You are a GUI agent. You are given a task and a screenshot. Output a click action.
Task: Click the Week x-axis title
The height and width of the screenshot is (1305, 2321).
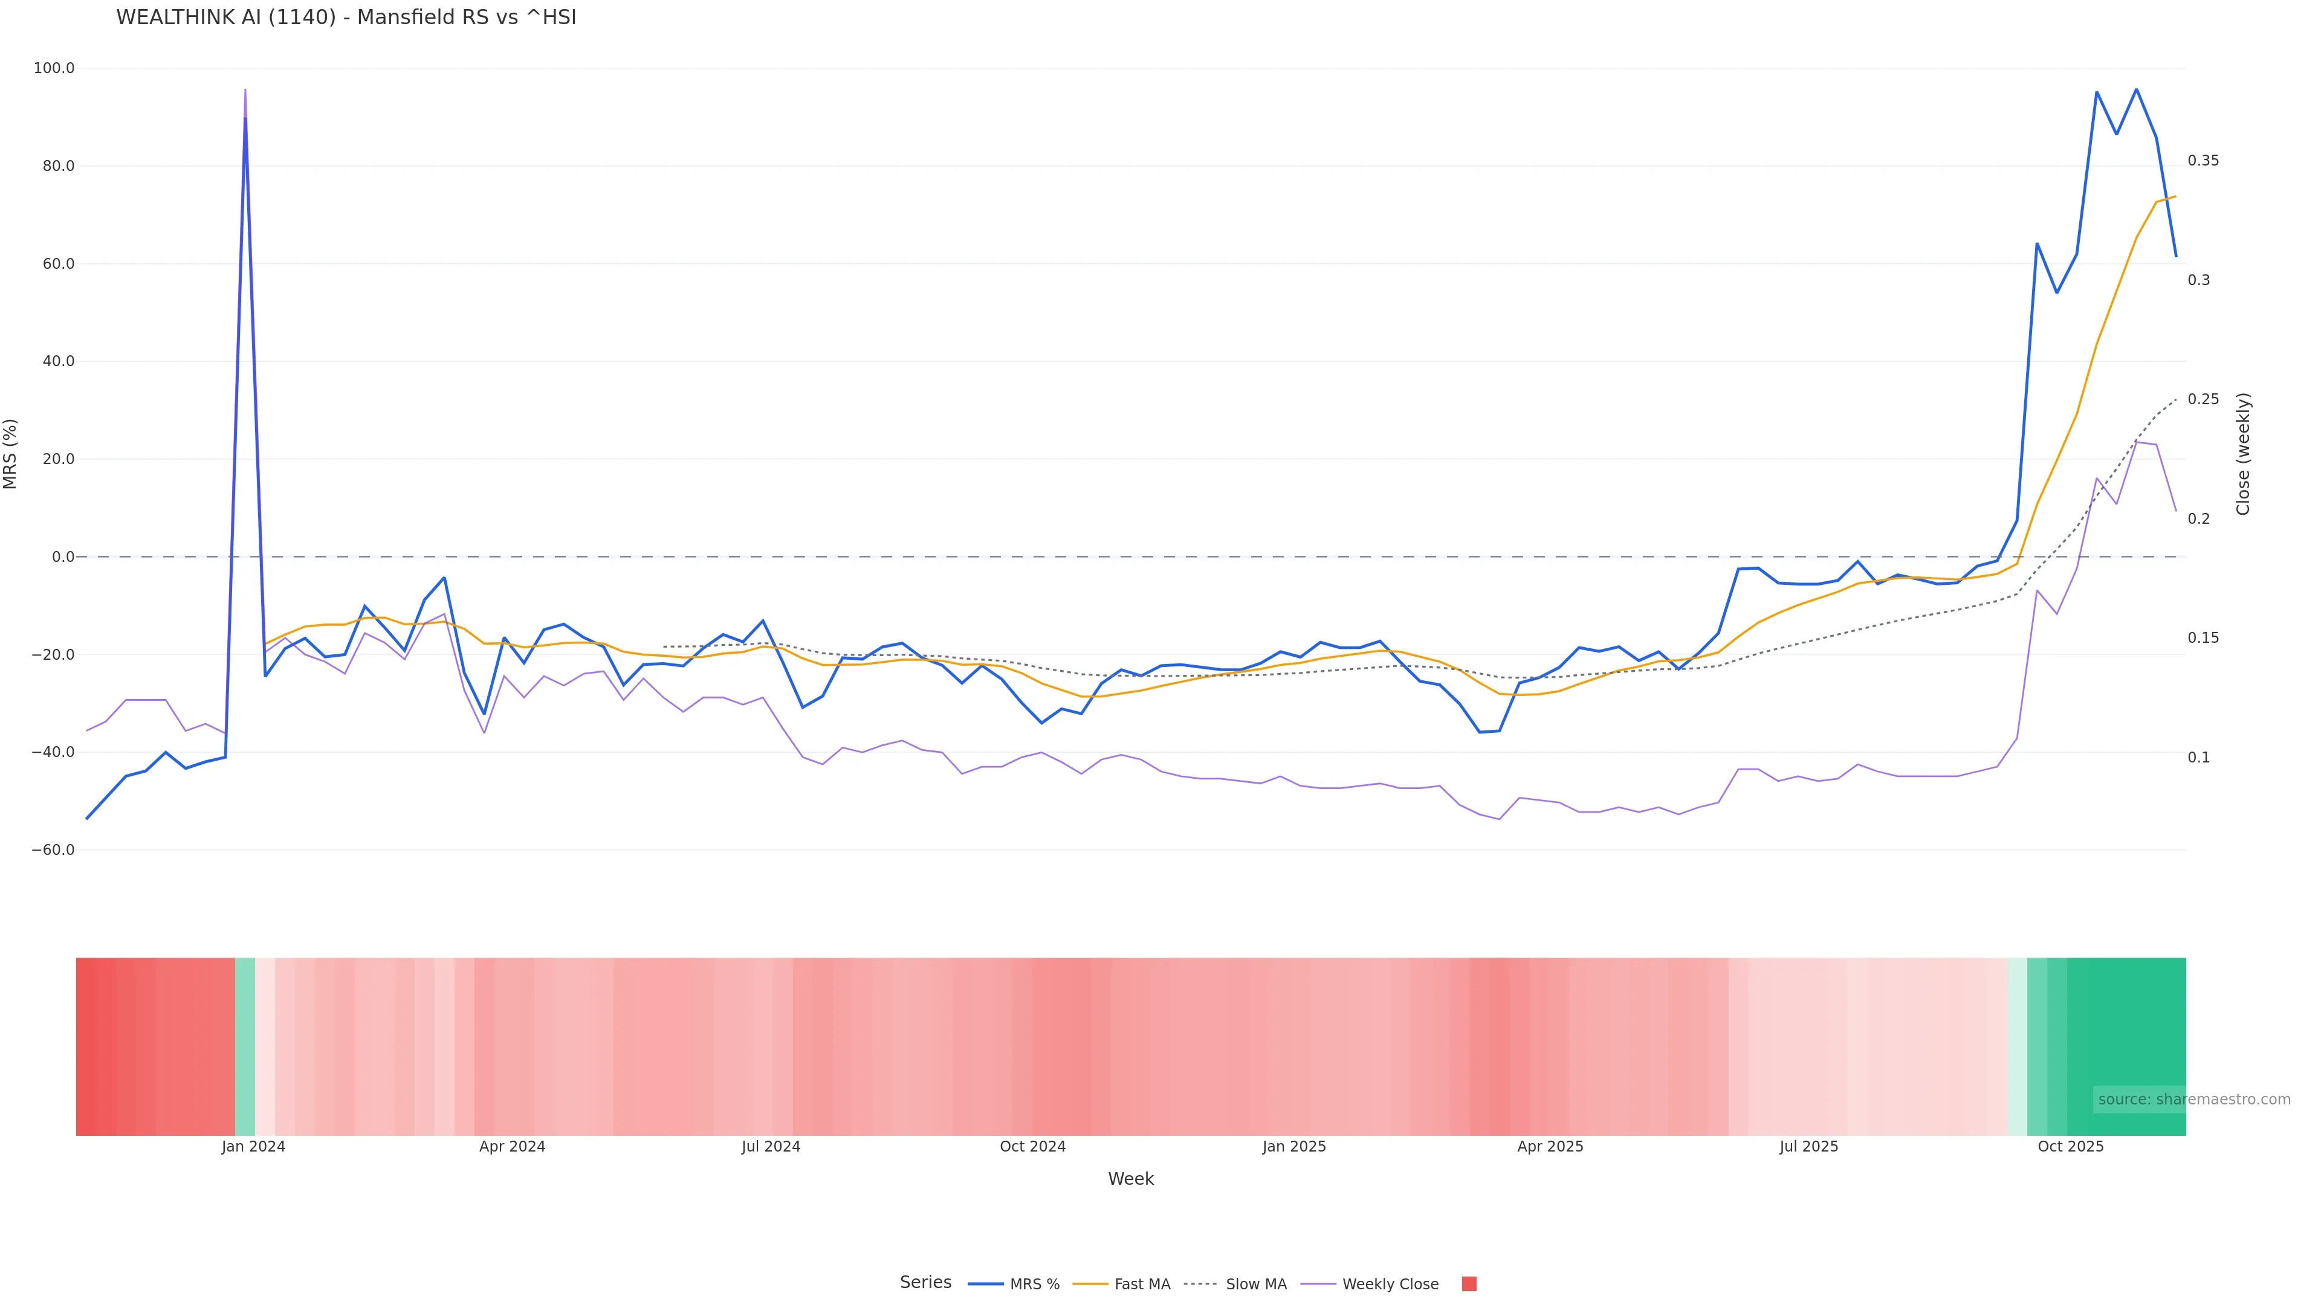point(1130,1179)
